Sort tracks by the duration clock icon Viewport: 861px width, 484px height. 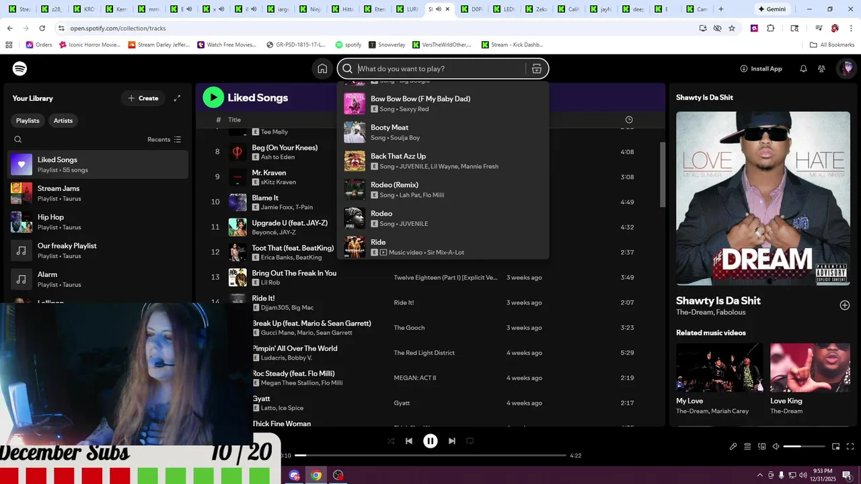[x=629, y=120]
